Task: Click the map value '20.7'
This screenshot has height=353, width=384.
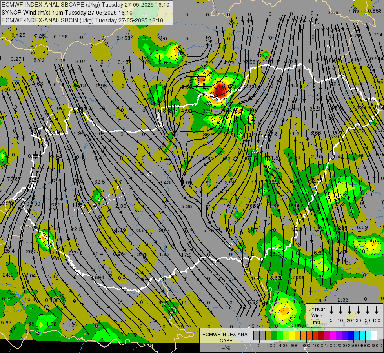Action: tap(164, 230)
